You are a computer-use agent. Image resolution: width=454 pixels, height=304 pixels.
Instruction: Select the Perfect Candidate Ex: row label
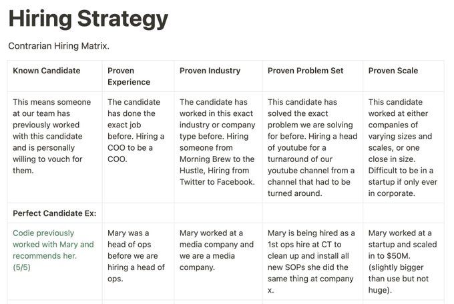tap(55, 213)
